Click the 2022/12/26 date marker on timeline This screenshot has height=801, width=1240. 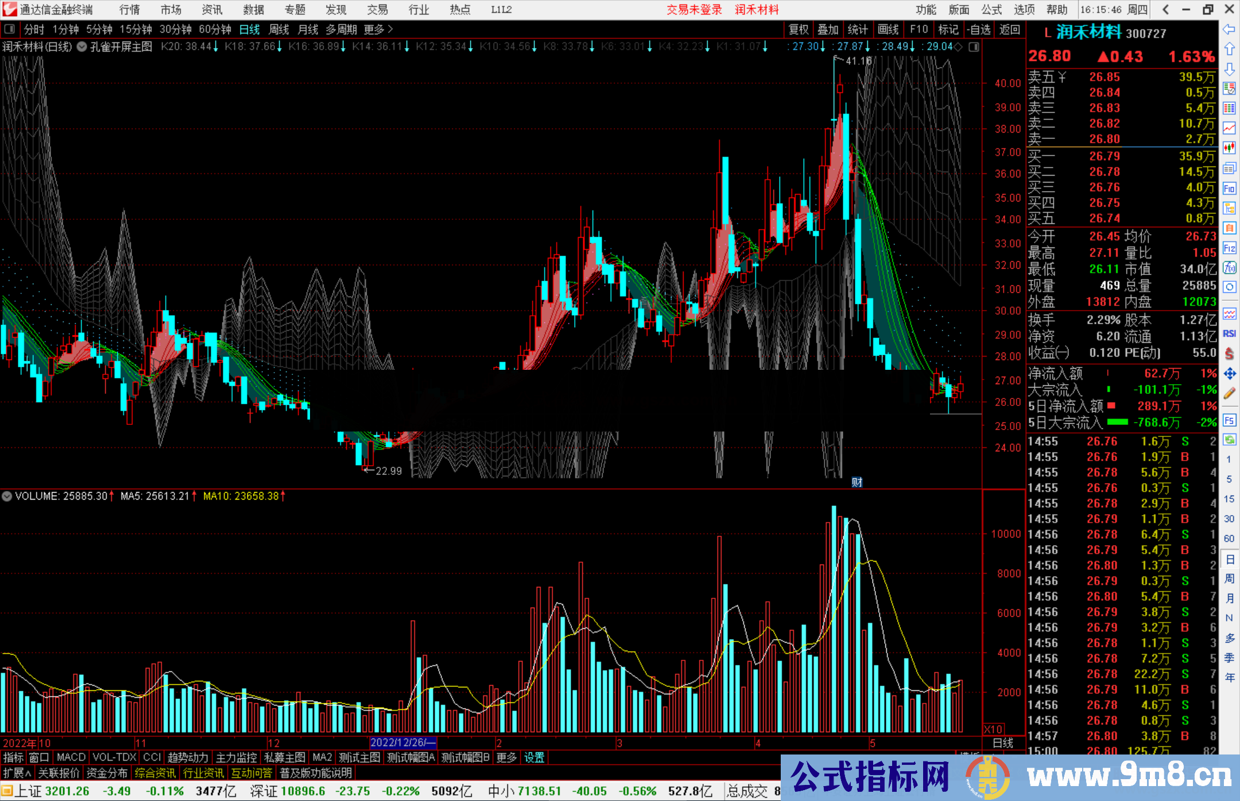coord(402,742)
